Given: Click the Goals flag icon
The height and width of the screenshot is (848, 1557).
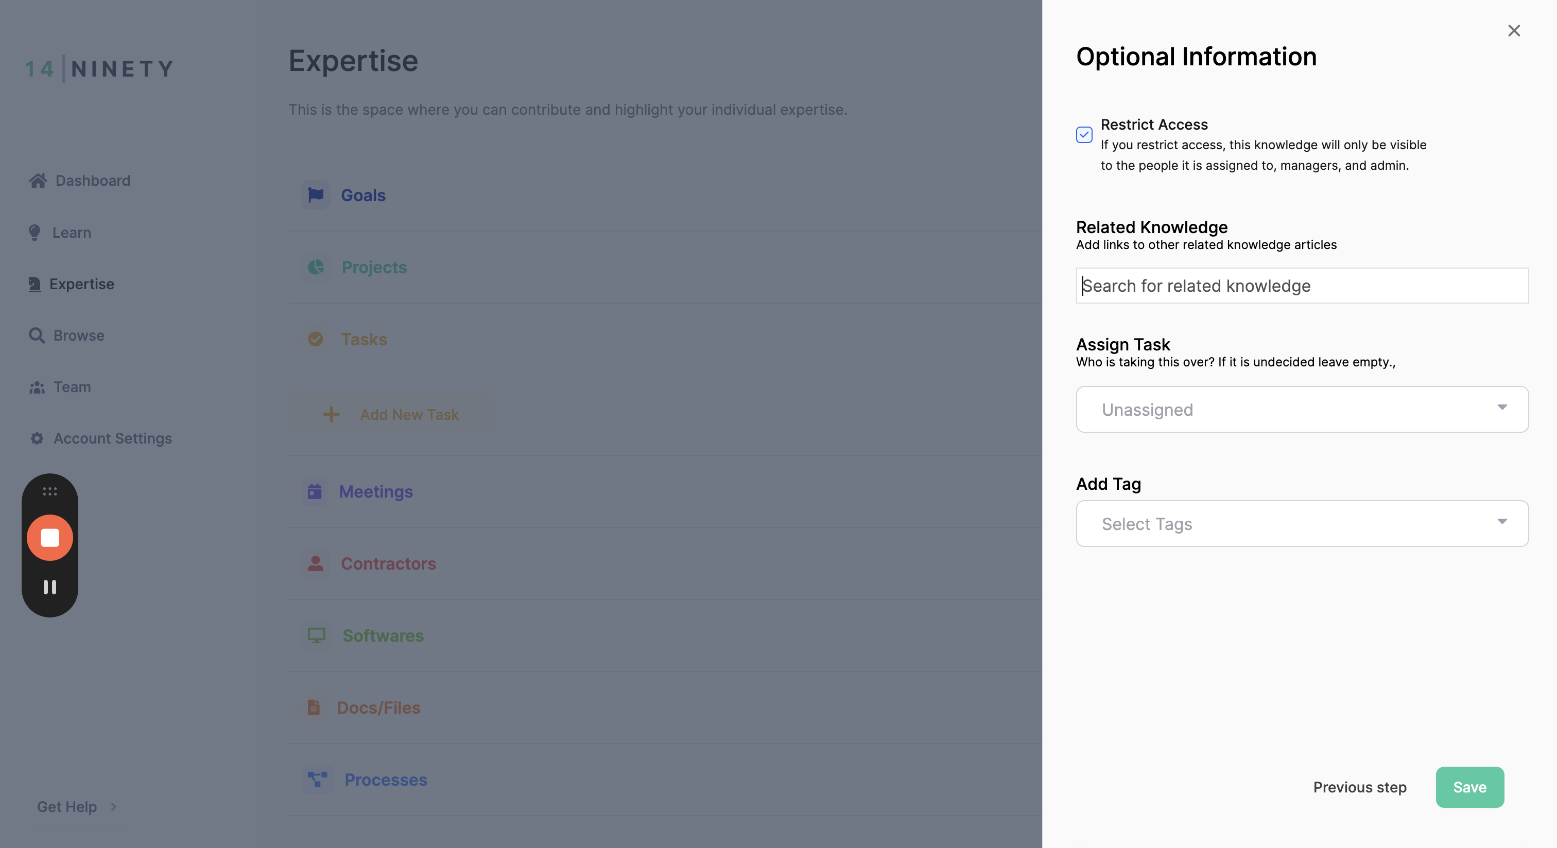Looking at the screenshot, I should pyautogui.click(x=316, y=195).
